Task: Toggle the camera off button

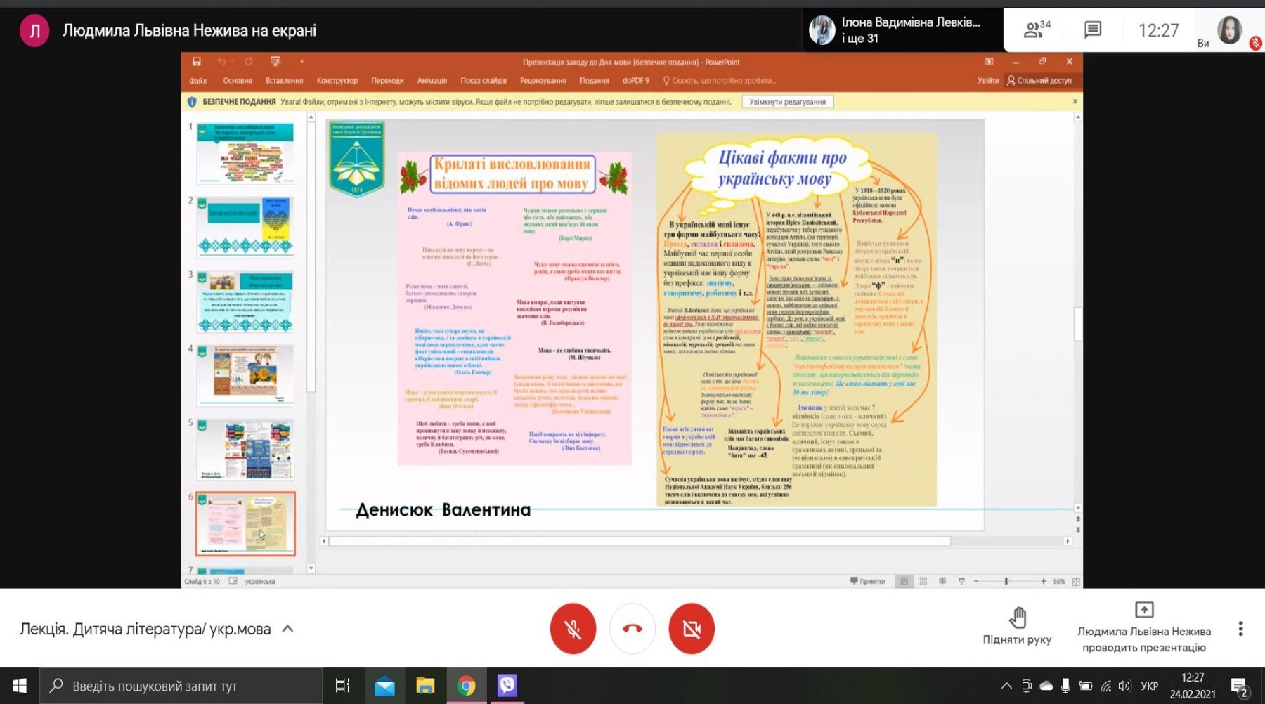Action: tap(691, 629)
